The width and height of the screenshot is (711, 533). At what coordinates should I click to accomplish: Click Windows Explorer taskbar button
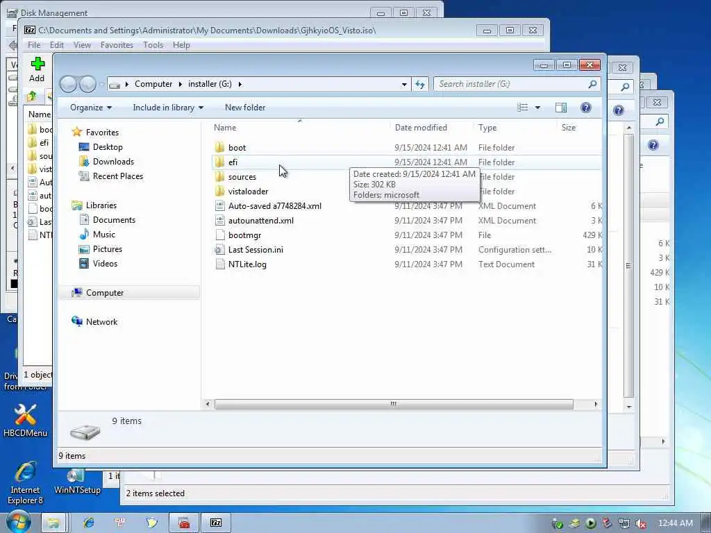click(x=53, y=523)
